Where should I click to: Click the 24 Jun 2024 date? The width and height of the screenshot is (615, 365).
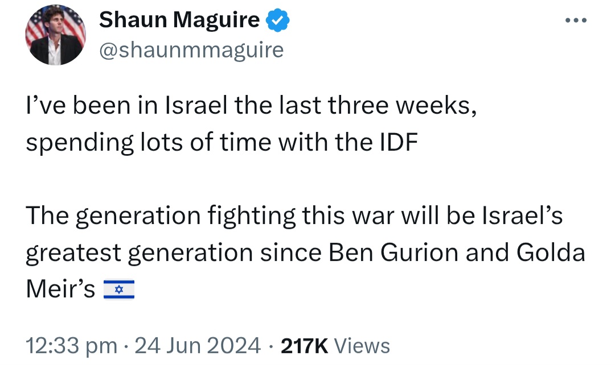click(197, 346)
